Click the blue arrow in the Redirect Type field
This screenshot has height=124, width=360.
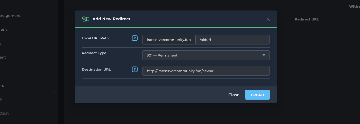tap(264, 55)
